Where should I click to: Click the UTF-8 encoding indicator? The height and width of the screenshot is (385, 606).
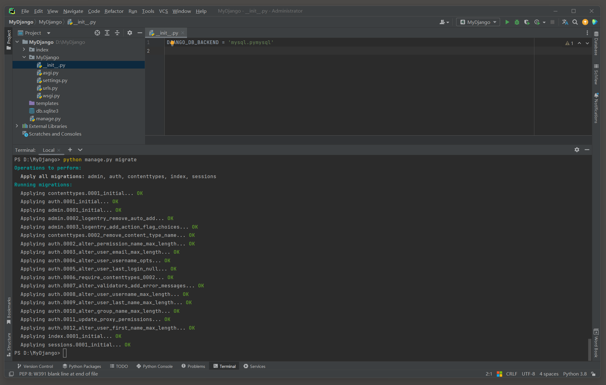tap(528, 374)
